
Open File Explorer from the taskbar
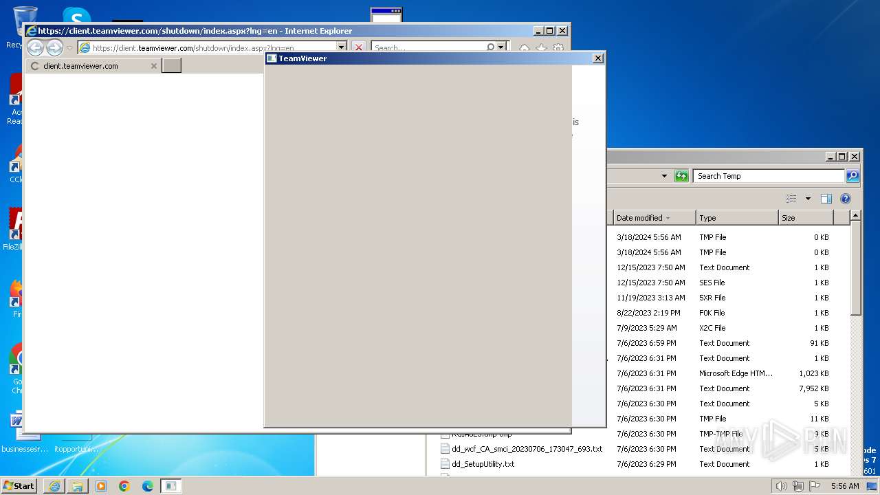click(78, 486)
